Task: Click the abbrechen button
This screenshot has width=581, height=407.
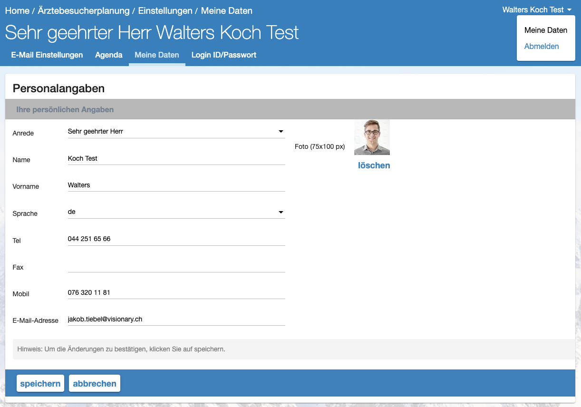Action: click(95, 383)
